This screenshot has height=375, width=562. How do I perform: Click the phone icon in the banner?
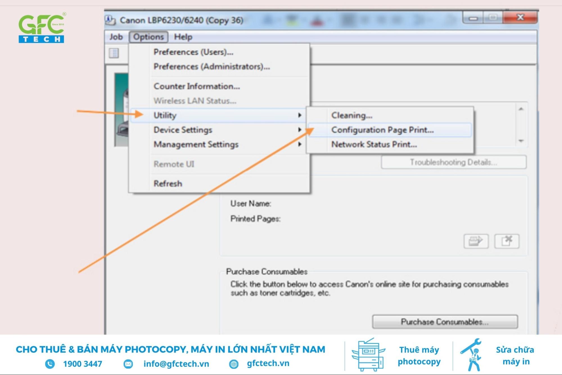[50, 364]
